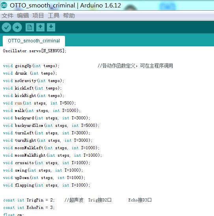The height and width of the screenshot is (216, 214).
Task: Select the OTTO_smooth_criminal sketch tab
Action: click(34, 41)
